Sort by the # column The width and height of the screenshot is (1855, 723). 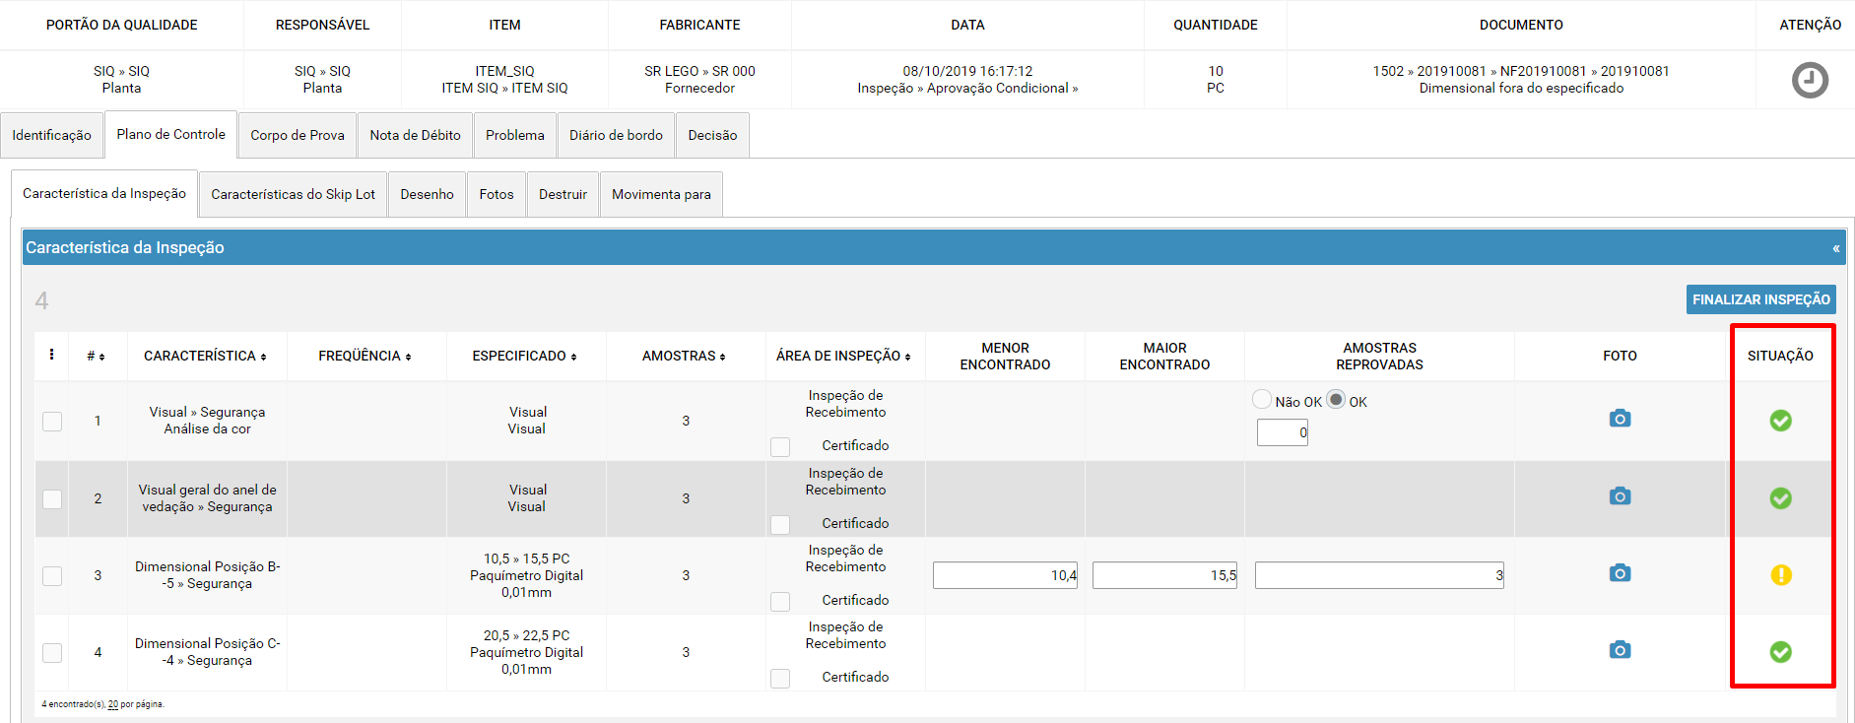pyautogui.click(x=96, y=356)
